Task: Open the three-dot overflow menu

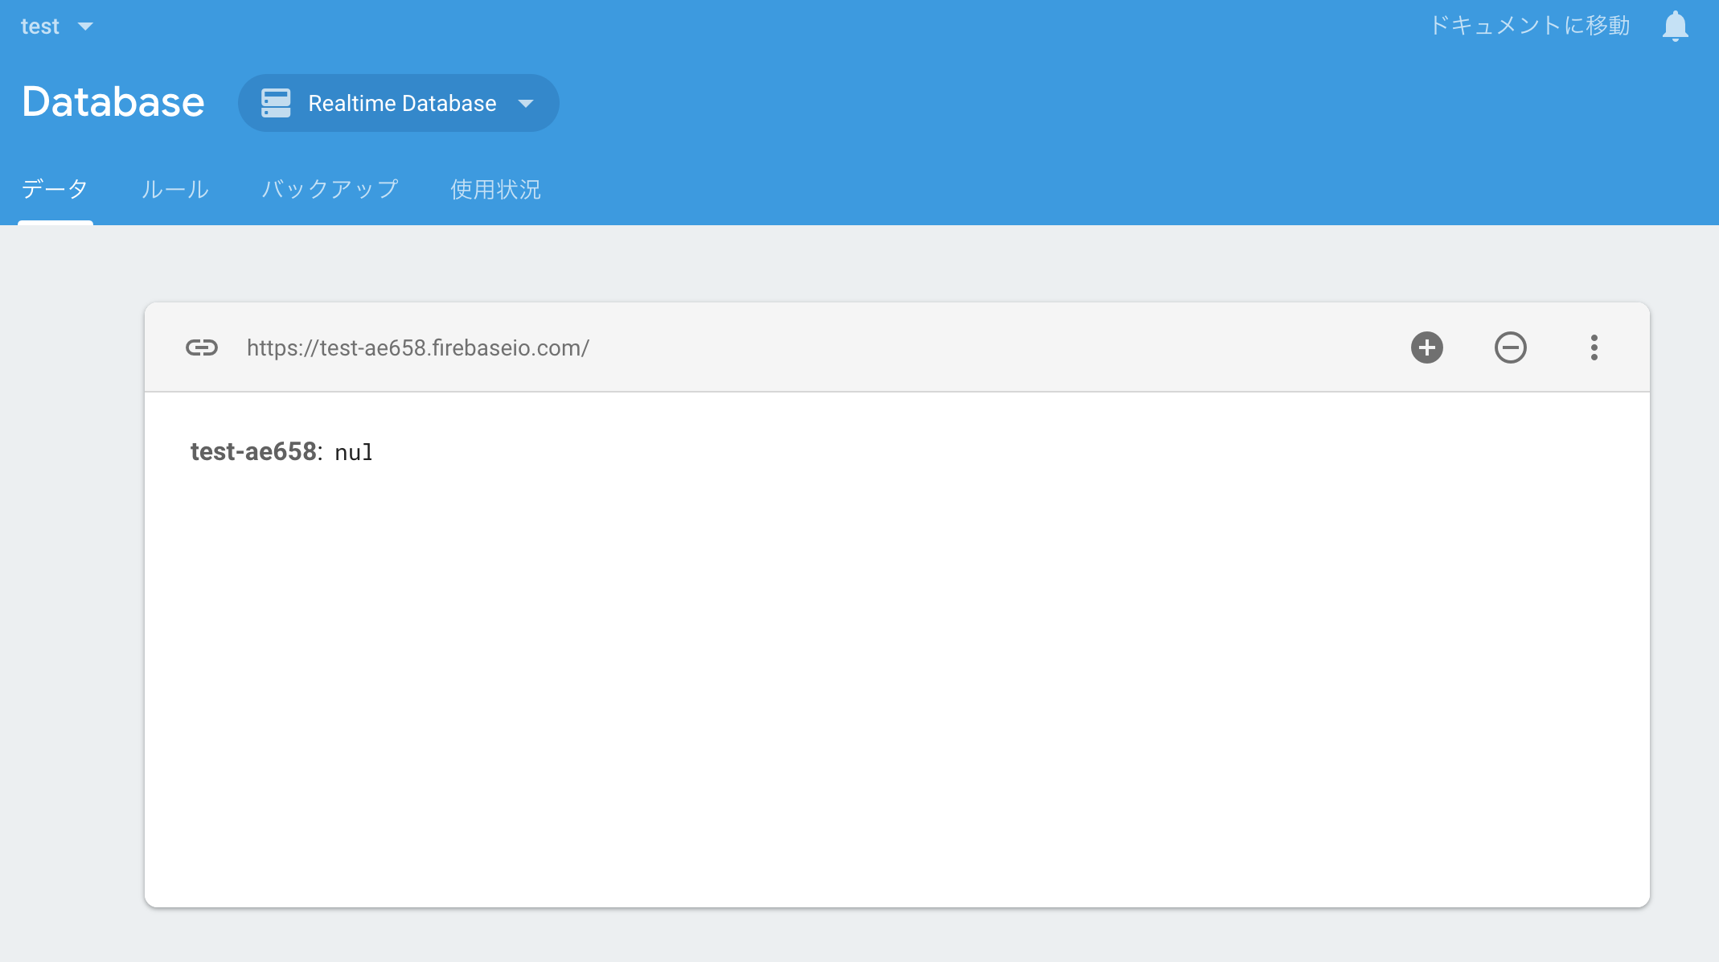Action: click(1594, 347)
